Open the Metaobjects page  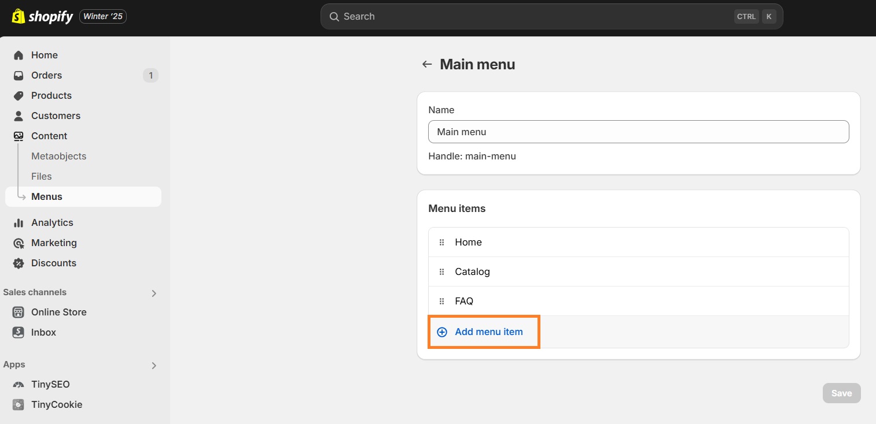(58, 156)
